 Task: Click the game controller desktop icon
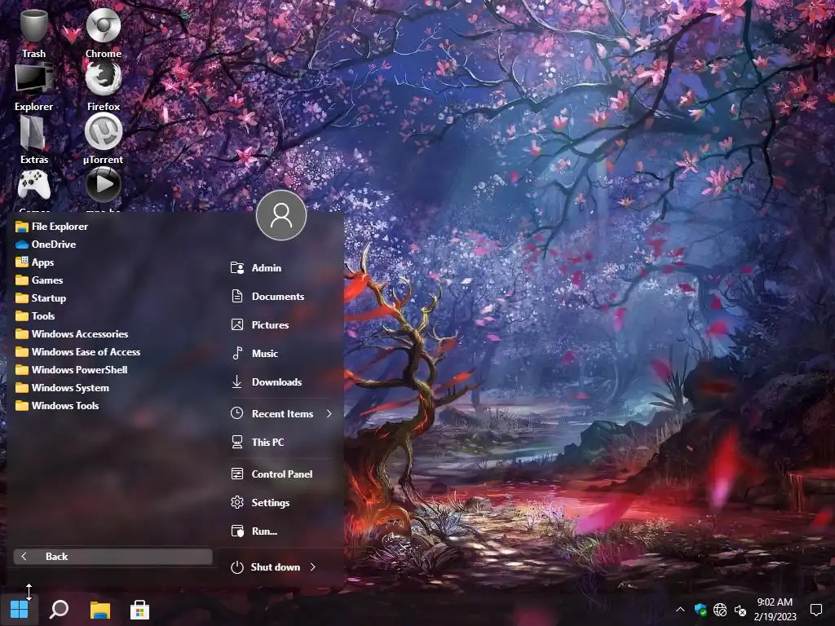pos(34,185)
